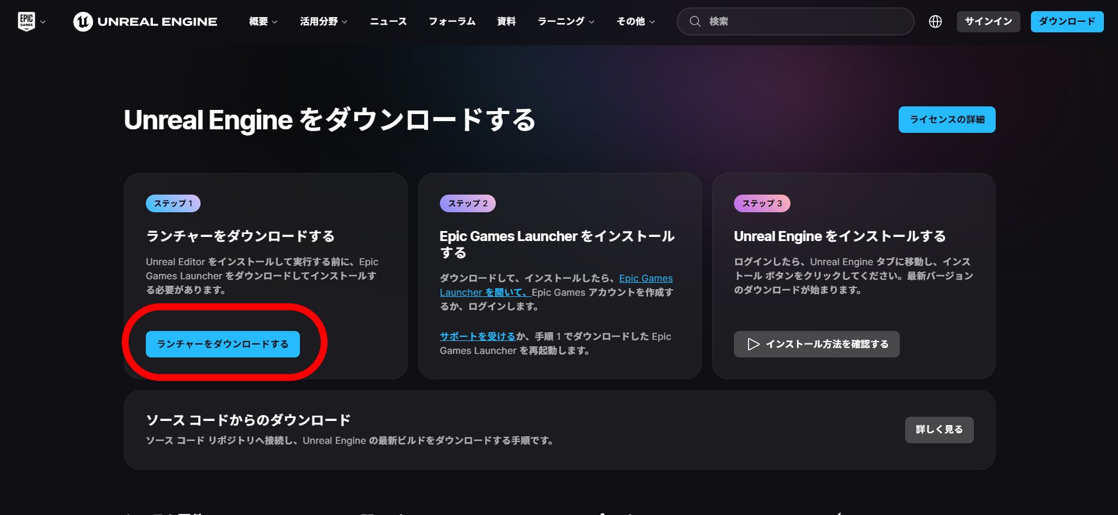Click the Unreal Engine をインストールする heading
The height and width of the screenshot is (515, 1118).
click(840, 236)
